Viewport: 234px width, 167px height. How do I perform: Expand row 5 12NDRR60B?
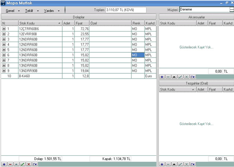click(4, 50)
